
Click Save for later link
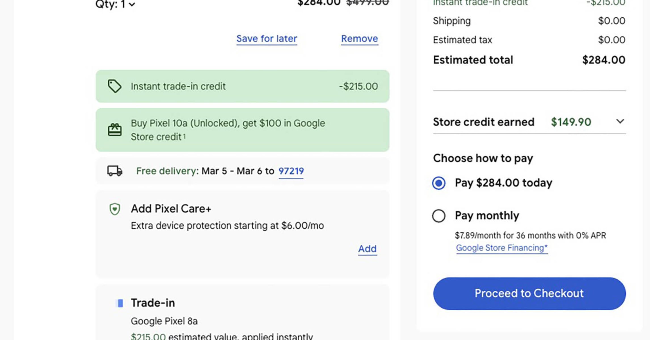tap(267, 39)
